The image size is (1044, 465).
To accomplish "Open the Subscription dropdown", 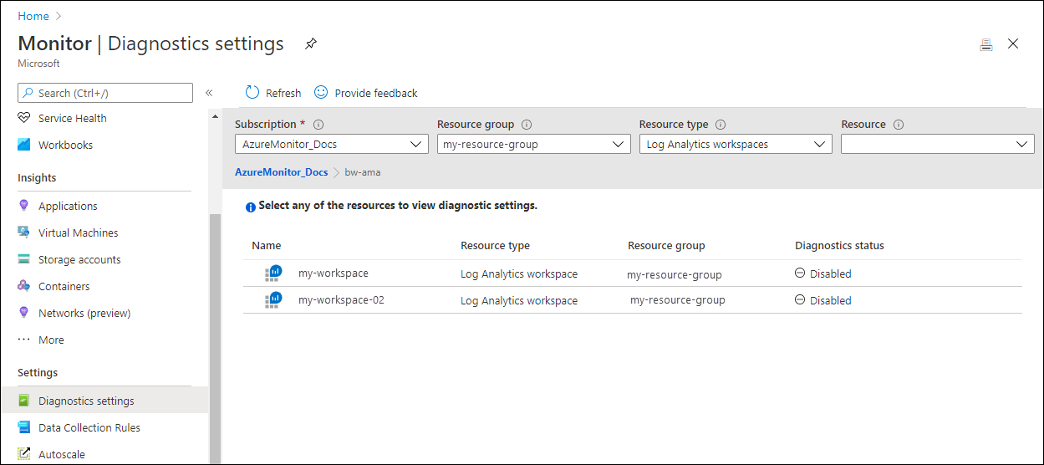I will pos(332,145).
